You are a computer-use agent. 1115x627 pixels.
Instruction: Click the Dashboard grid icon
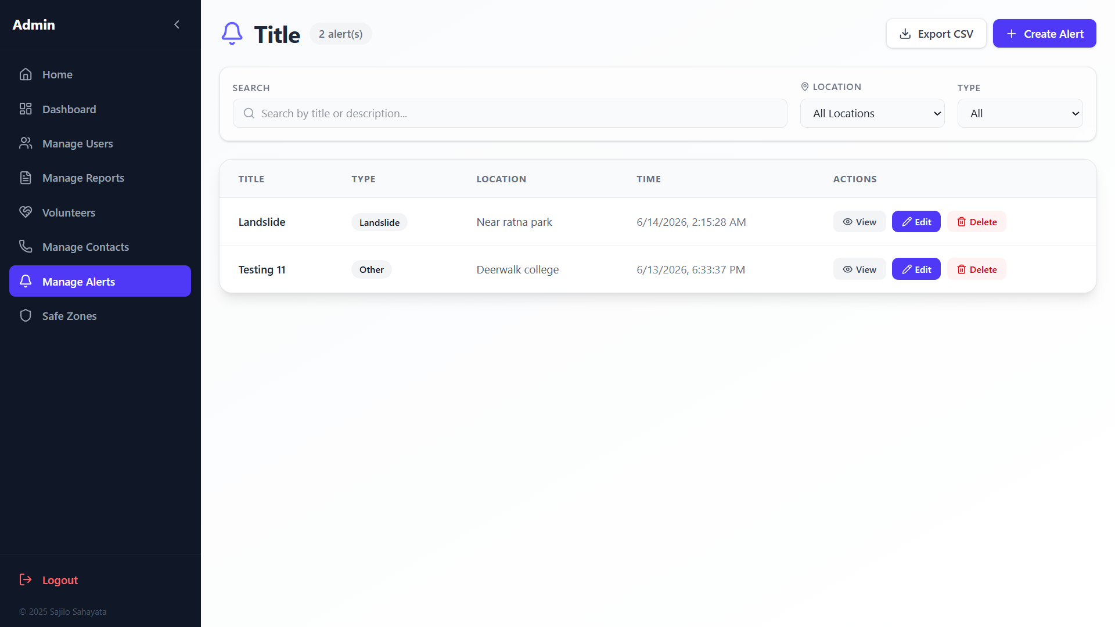click(26, 109)
